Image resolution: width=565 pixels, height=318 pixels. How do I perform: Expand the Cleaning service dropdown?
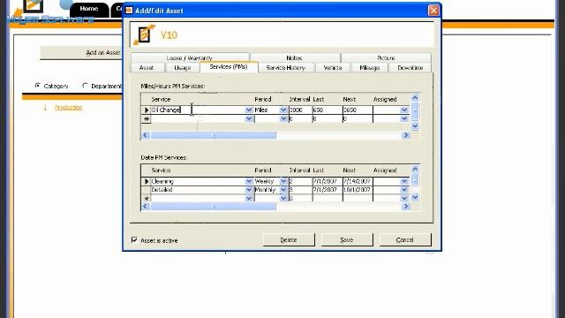tap(249, 181)
